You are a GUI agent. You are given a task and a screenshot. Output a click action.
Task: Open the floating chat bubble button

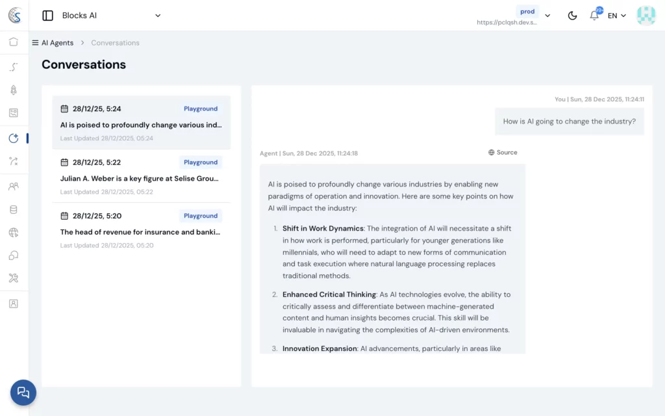point(23,392)
